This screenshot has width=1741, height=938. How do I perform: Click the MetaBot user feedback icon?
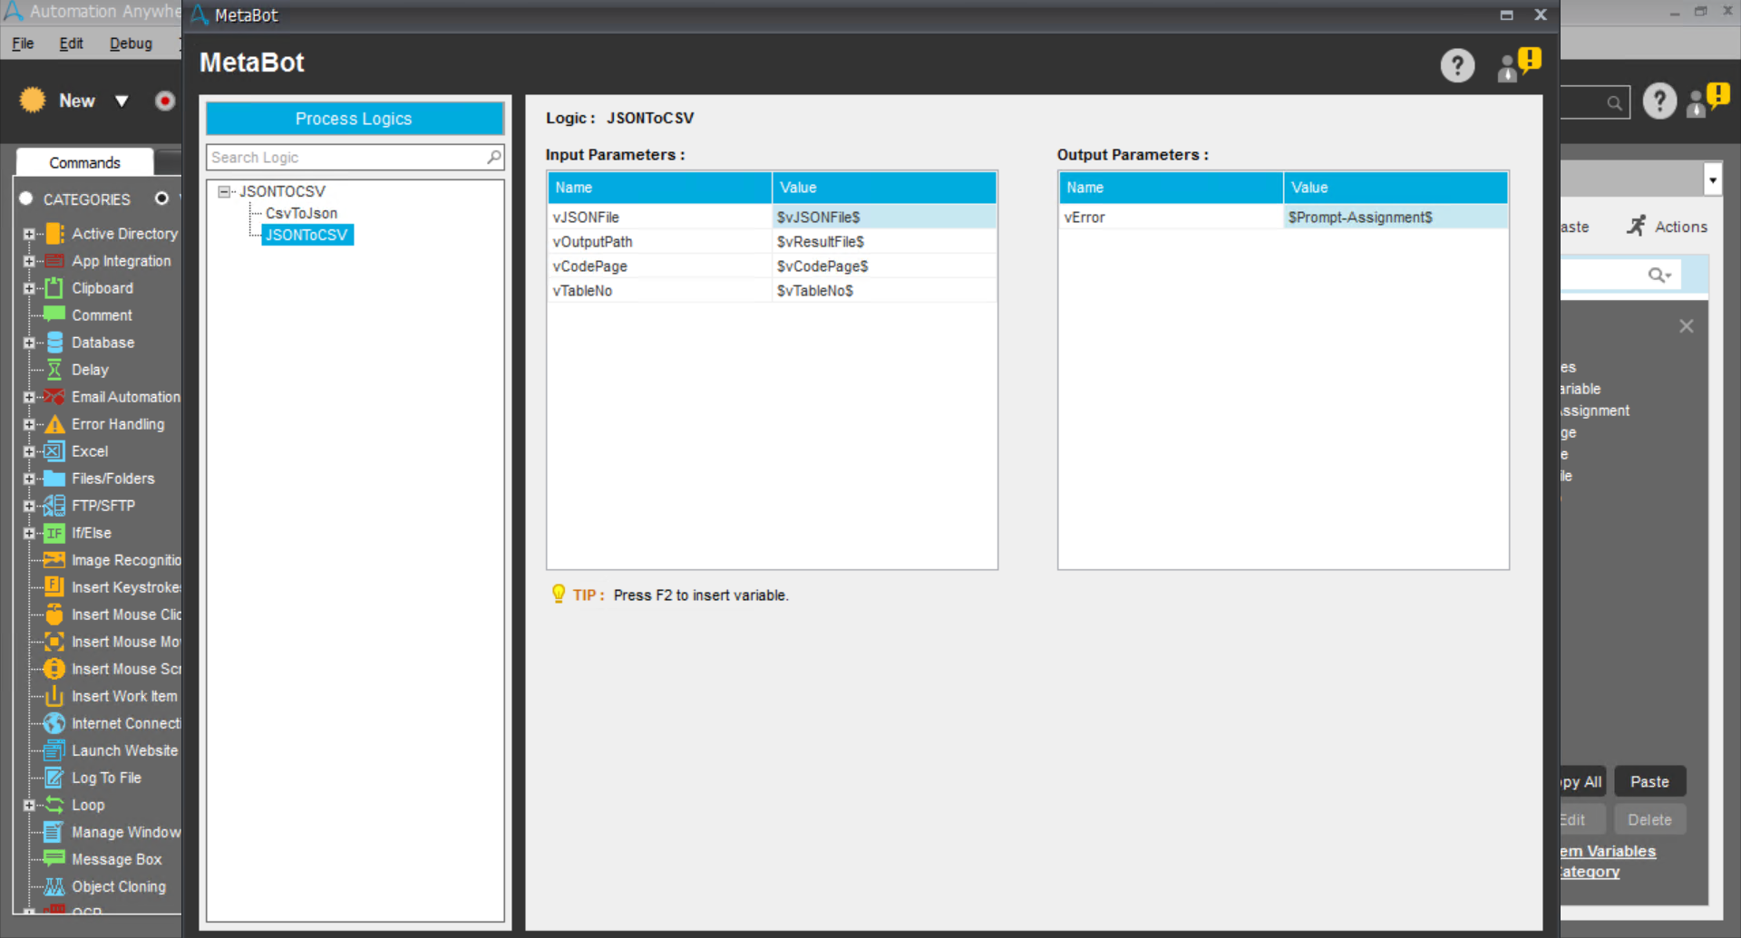[x=1518, y=65]
